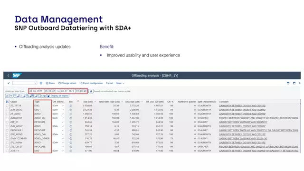Click the analyzed data from-date field
Image resolution: width=304 pixels, height=171 pixels.
(x=36, y=91)
